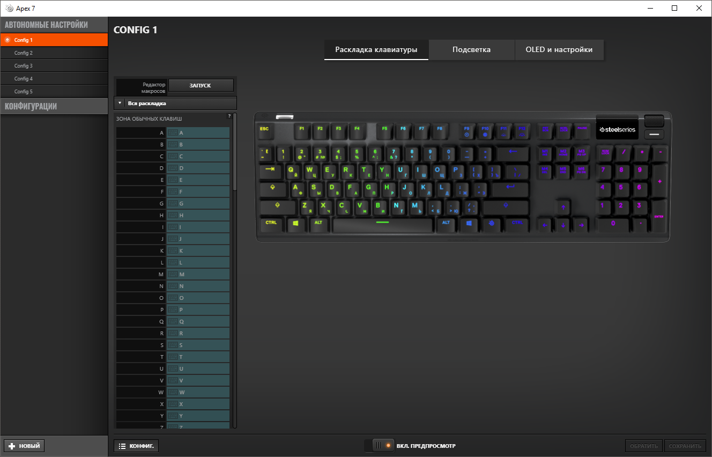Collapse the АВТОНОМНЫЕ НАСТРОЙКИ section header
This screenshot has width=712, height=457.
coord(54,25)
